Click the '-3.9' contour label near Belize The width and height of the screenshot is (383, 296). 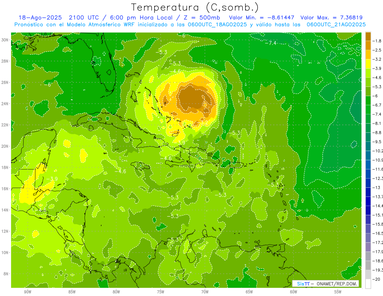tap(52, 179)
